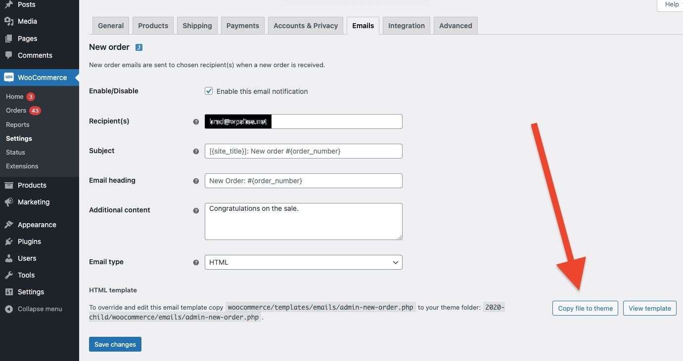
Task: Click the Comments speech bubble icon
Action: pos(10,55)
